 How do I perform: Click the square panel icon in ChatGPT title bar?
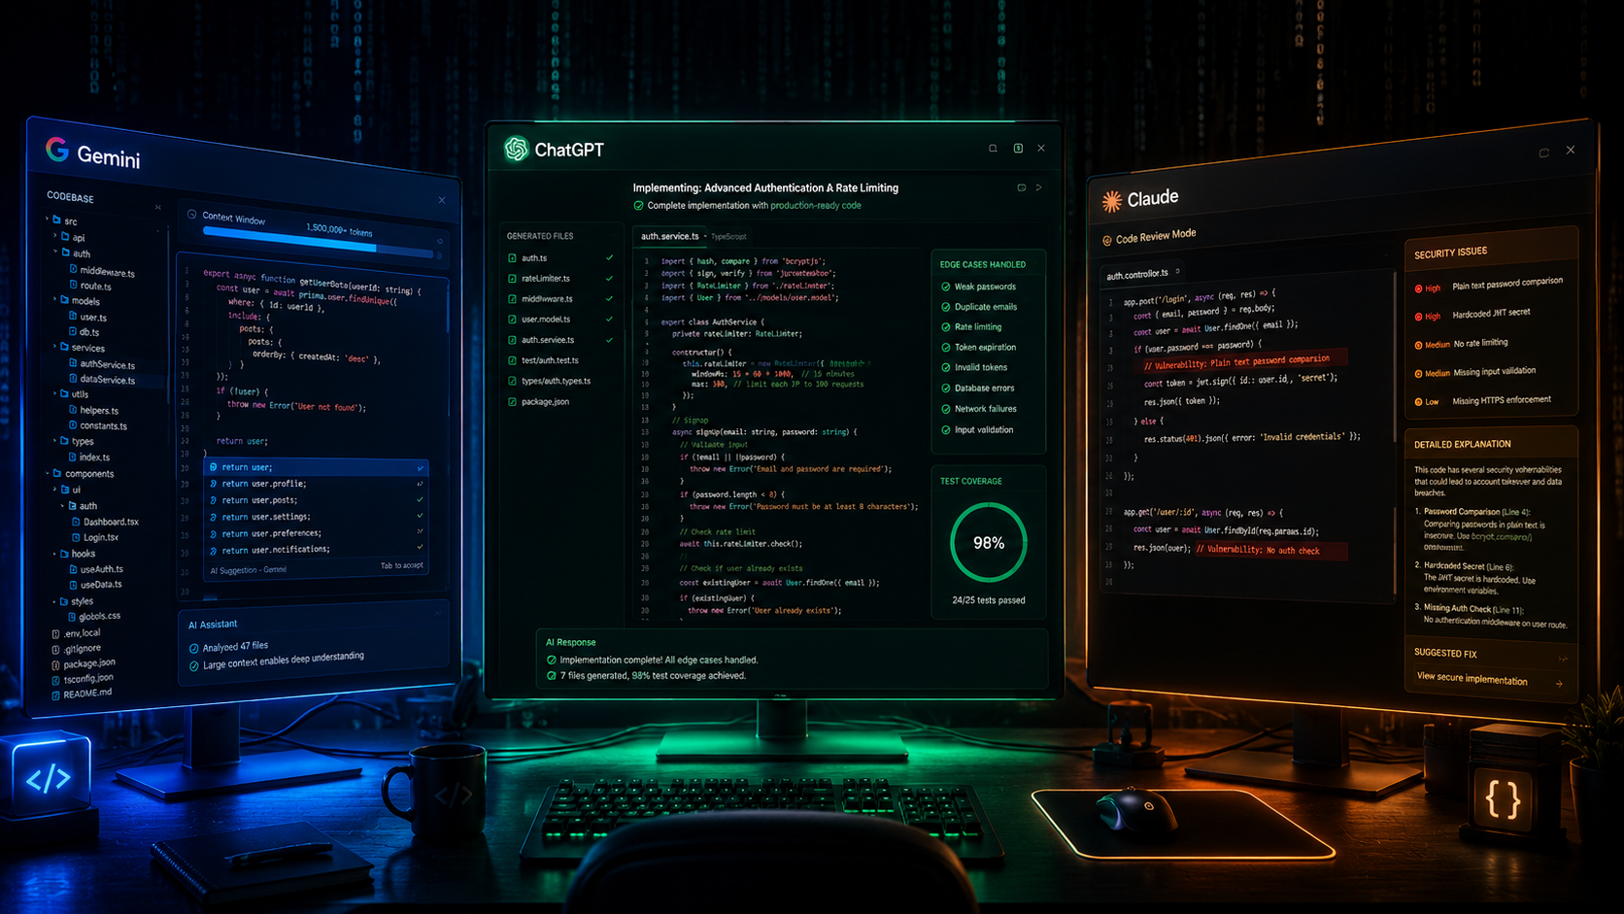[x=1018, y=149]
